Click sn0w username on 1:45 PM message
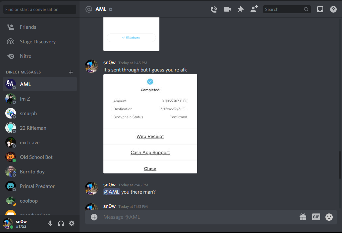342x233 pixels. [x=109, y=63]
